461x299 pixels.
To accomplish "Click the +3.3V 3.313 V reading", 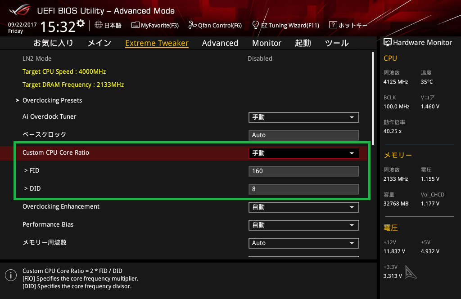I will click(393, 276).
